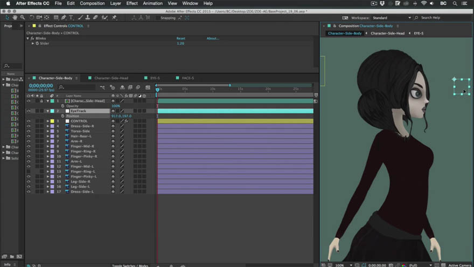Hide the Torso-Side layer

pyautogui.click(x=29, y=131)
